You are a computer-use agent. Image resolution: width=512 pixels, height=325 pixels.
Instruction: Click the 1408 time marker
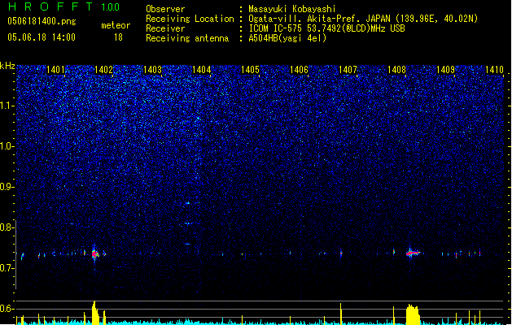pos(396,70)
